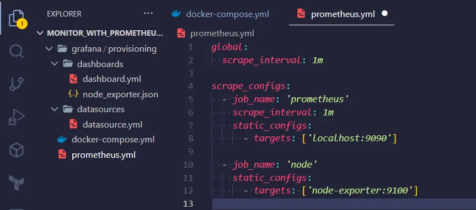Select the datasources folder label
The width and height of the screenshot is (476, 210).
tap(101, 109)
